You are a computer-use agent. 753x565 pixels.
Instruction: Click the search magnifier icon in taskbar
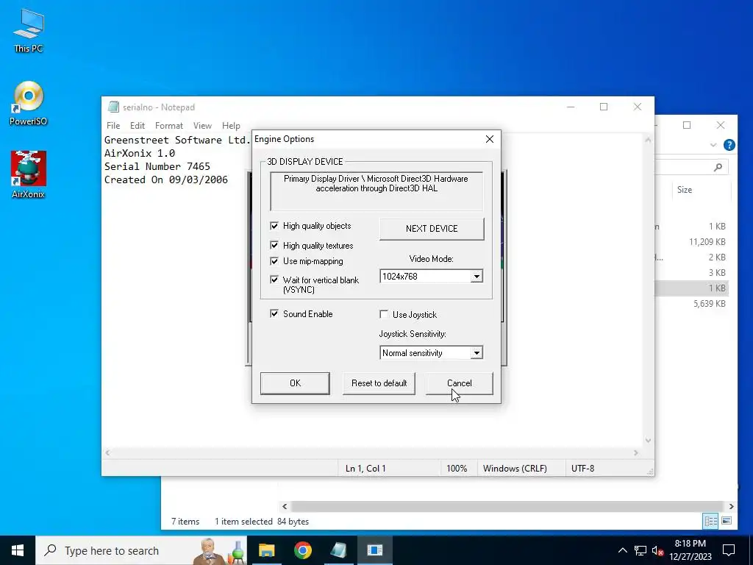[x=51, y=550]
